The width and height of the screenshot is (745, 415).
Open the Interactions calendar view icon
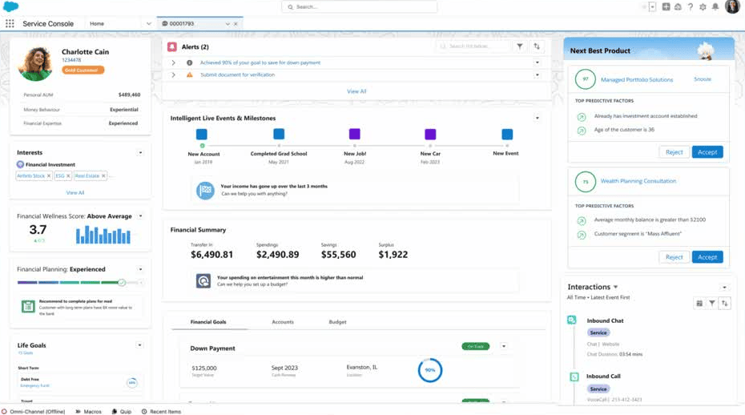pyautogui.click(x=699, y=304)
